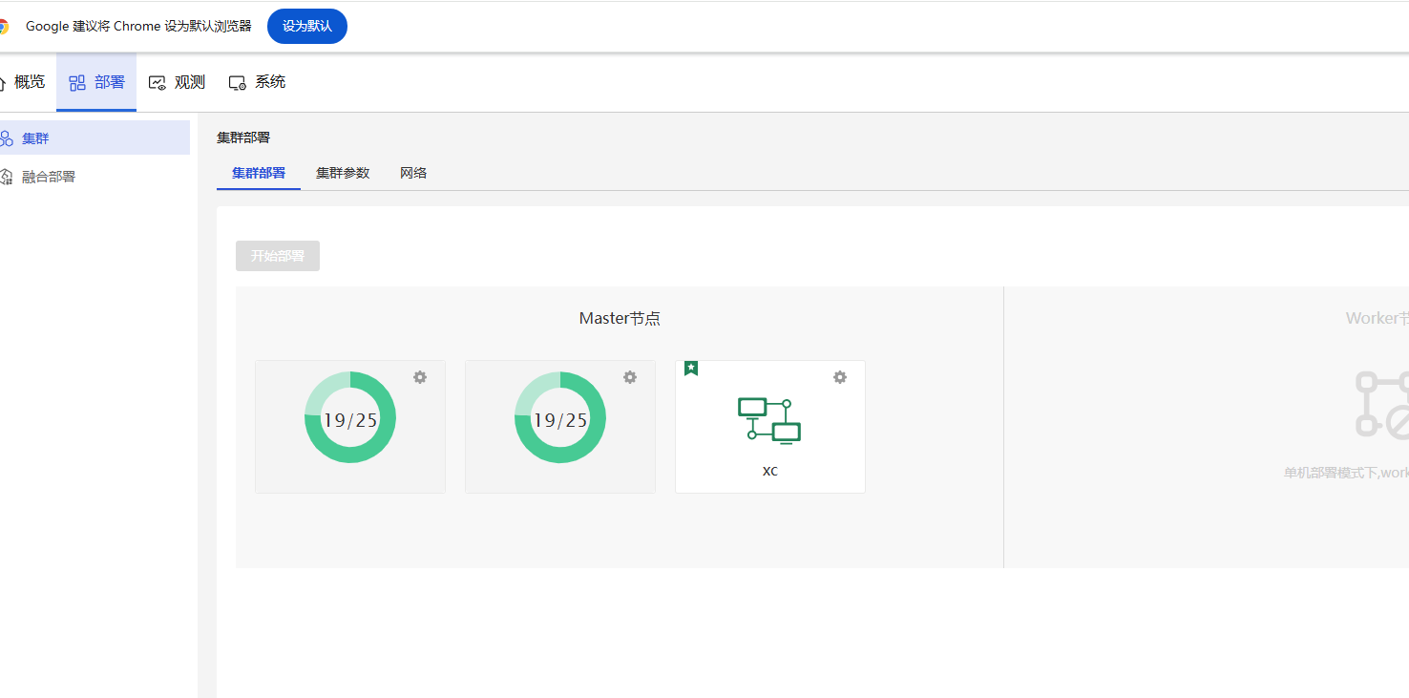The image size is (1409, 698).
Task: Click the Master节点 heading
Action: point(620,319)
